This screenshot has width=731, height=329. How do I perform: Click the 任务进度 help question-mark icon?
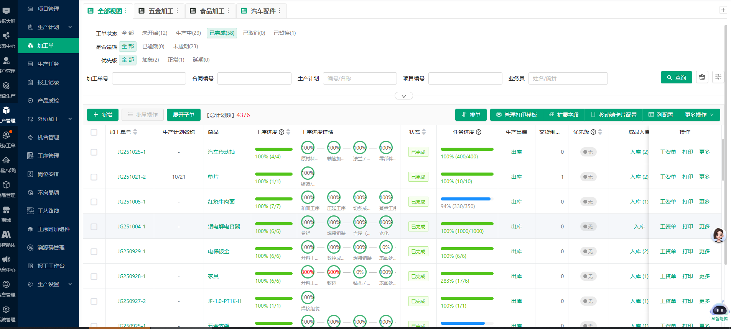(479, 132)
